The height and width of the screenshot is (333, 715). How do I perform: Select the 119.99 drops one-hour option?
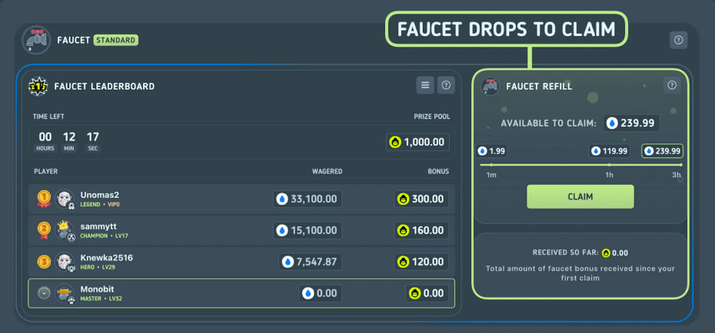(x=609, y=151)
